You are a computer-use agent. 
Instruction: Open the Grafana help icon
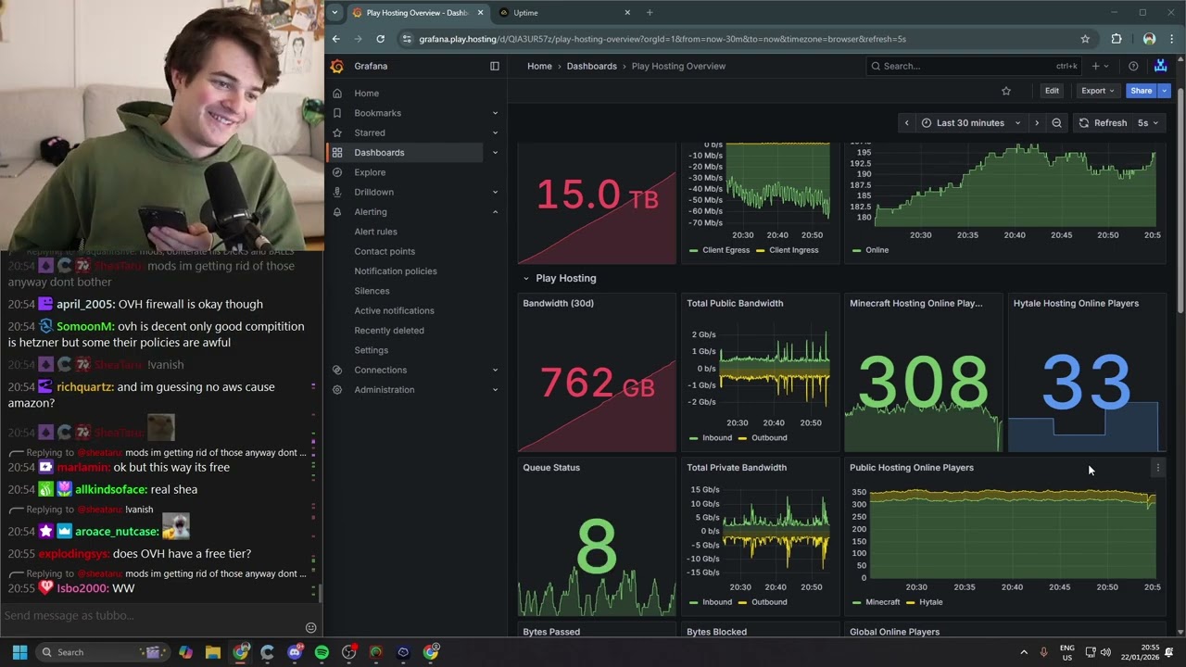(1133, 66)
